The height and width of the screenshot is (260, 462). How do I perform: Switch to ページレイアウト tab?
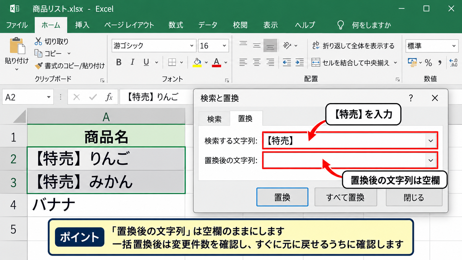click(129, 25)
